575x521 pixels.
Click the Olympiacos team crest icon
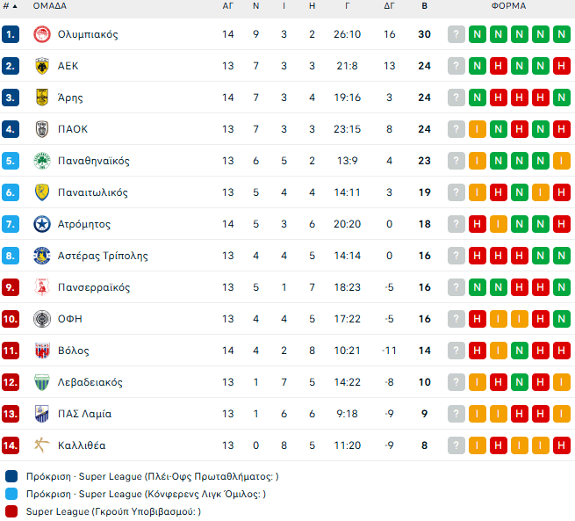point(41,34)
